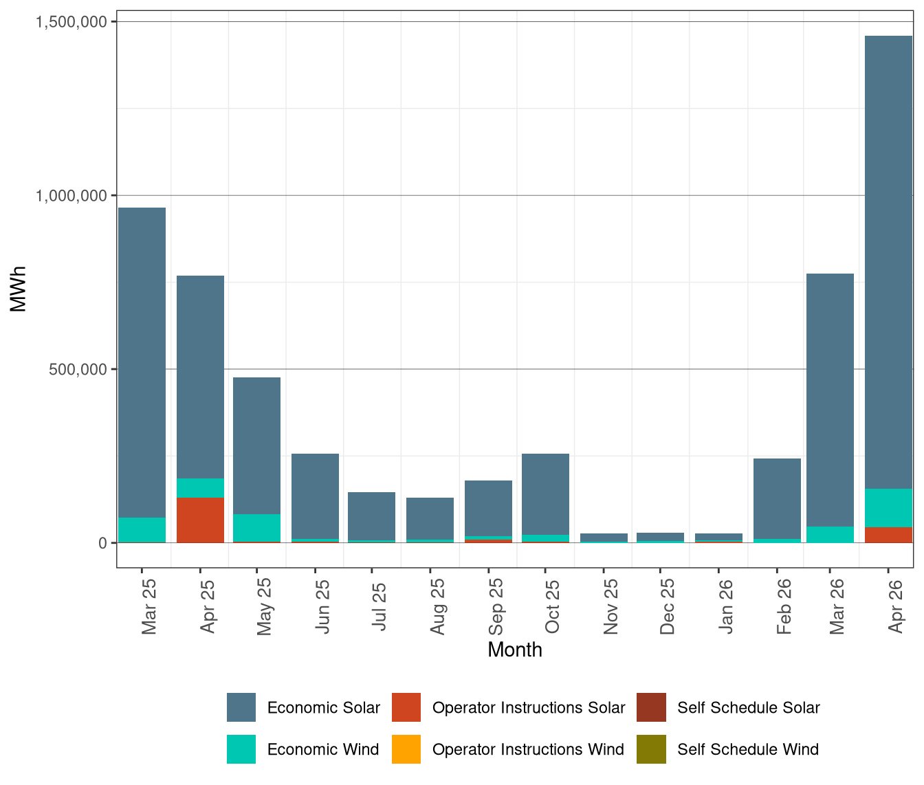Click the Economic Solar bar for Mar 25
This screenshot has width=924, height=785.
tap(142, 362)
